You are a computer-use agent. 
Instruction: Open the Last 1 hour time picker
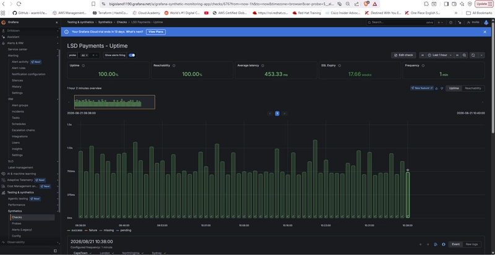pyautogui.click(x=439, y=55)
